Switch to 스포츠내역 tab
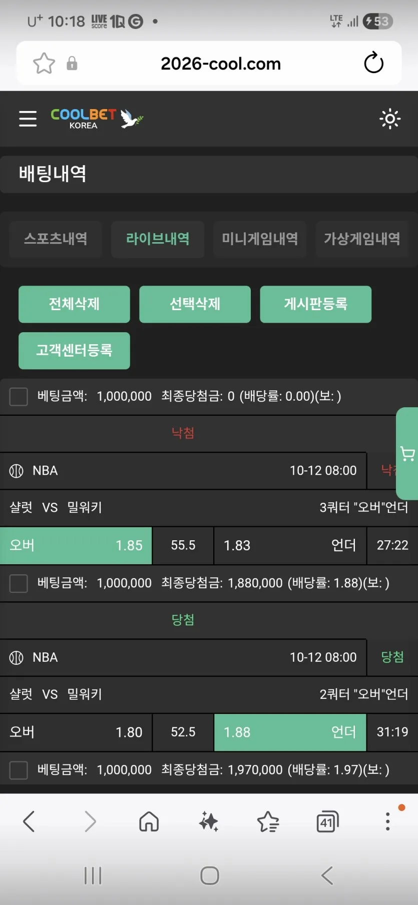 (56, 239)
